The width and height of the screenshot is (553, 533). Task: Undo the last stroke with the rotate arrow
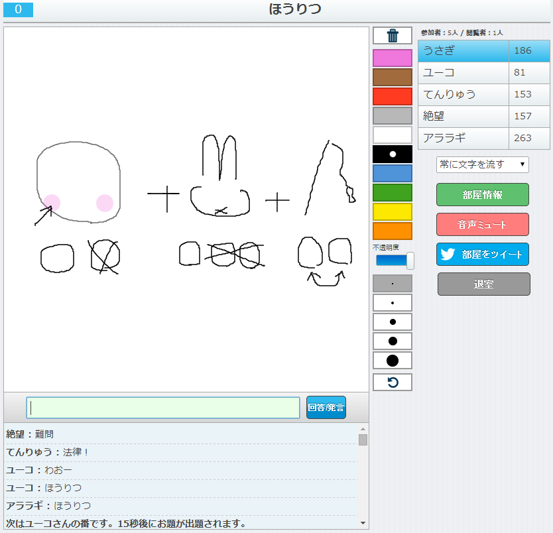(392, 382)
